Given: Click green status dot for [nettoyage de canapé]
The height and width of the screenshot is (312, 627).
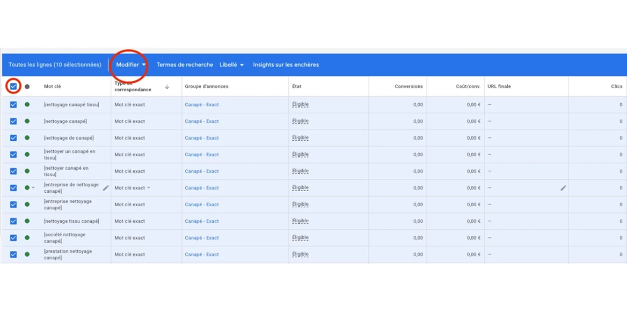Looking at the screenshot, I should (27, 137).
